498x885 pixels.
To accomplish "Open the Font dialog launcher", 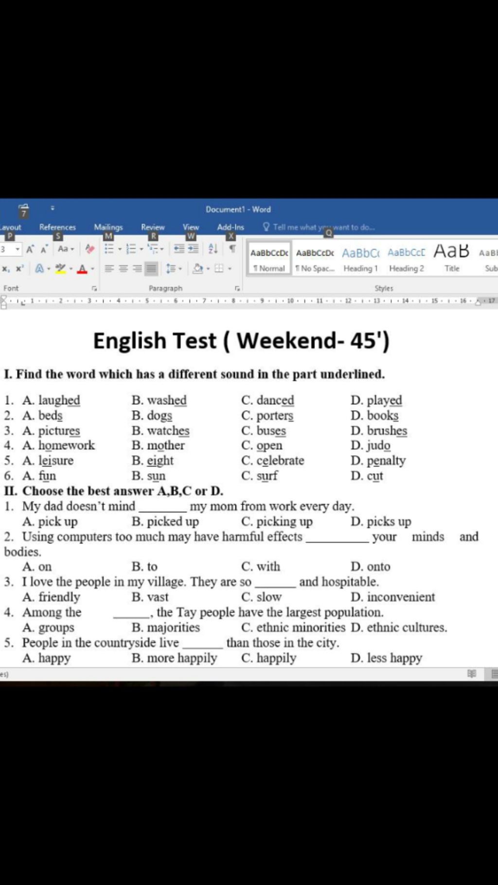I will point(94,288).
